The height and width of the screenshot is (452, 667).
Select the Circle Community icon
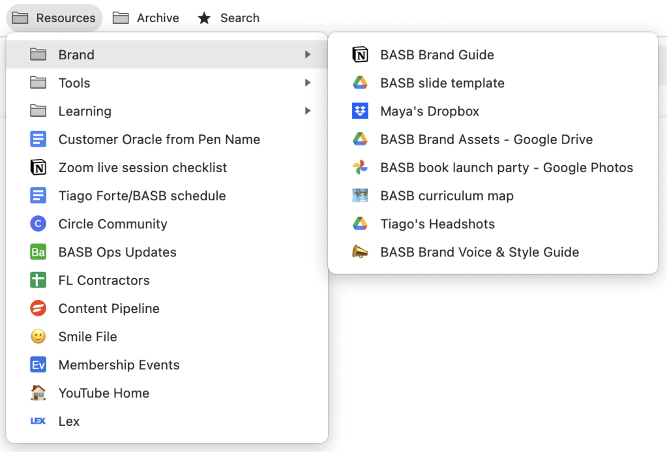38,224
